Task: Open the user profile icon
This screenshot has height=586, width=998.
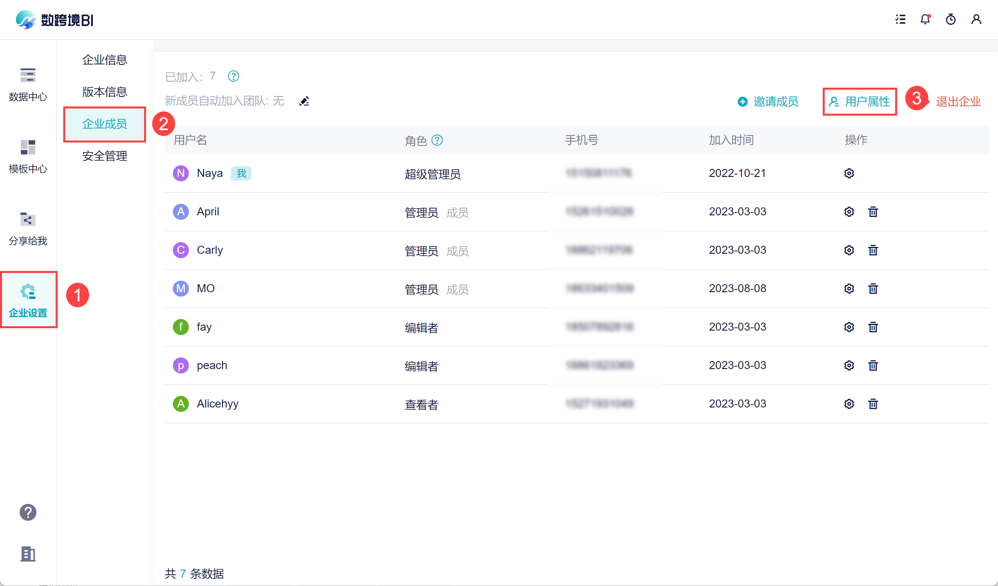Action: click(976, 19)
